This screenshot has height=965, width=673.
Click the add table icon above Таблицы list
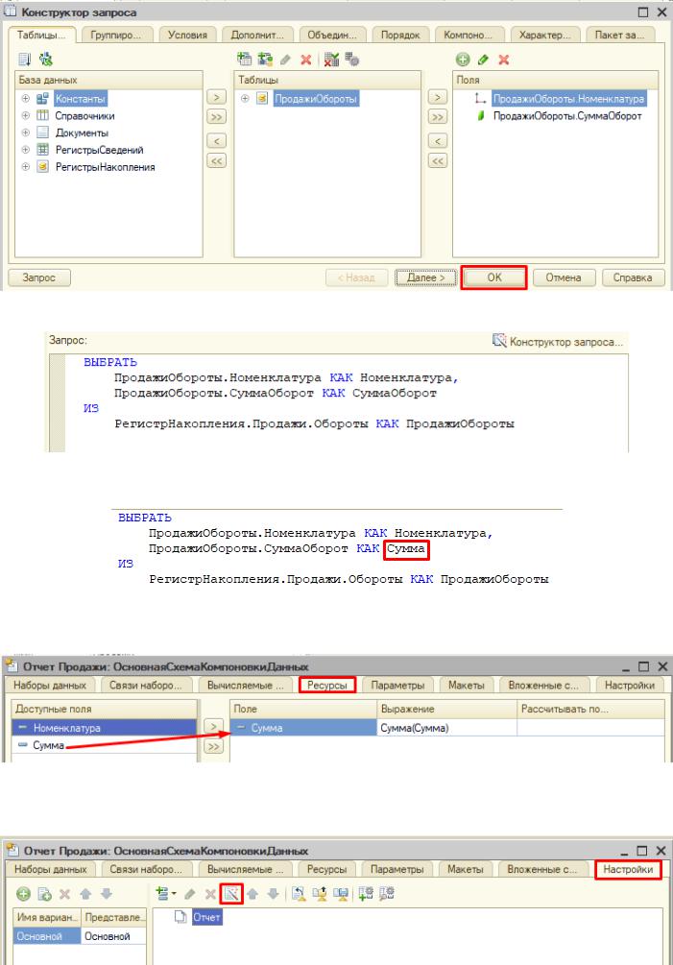click(x=244, y=60)
